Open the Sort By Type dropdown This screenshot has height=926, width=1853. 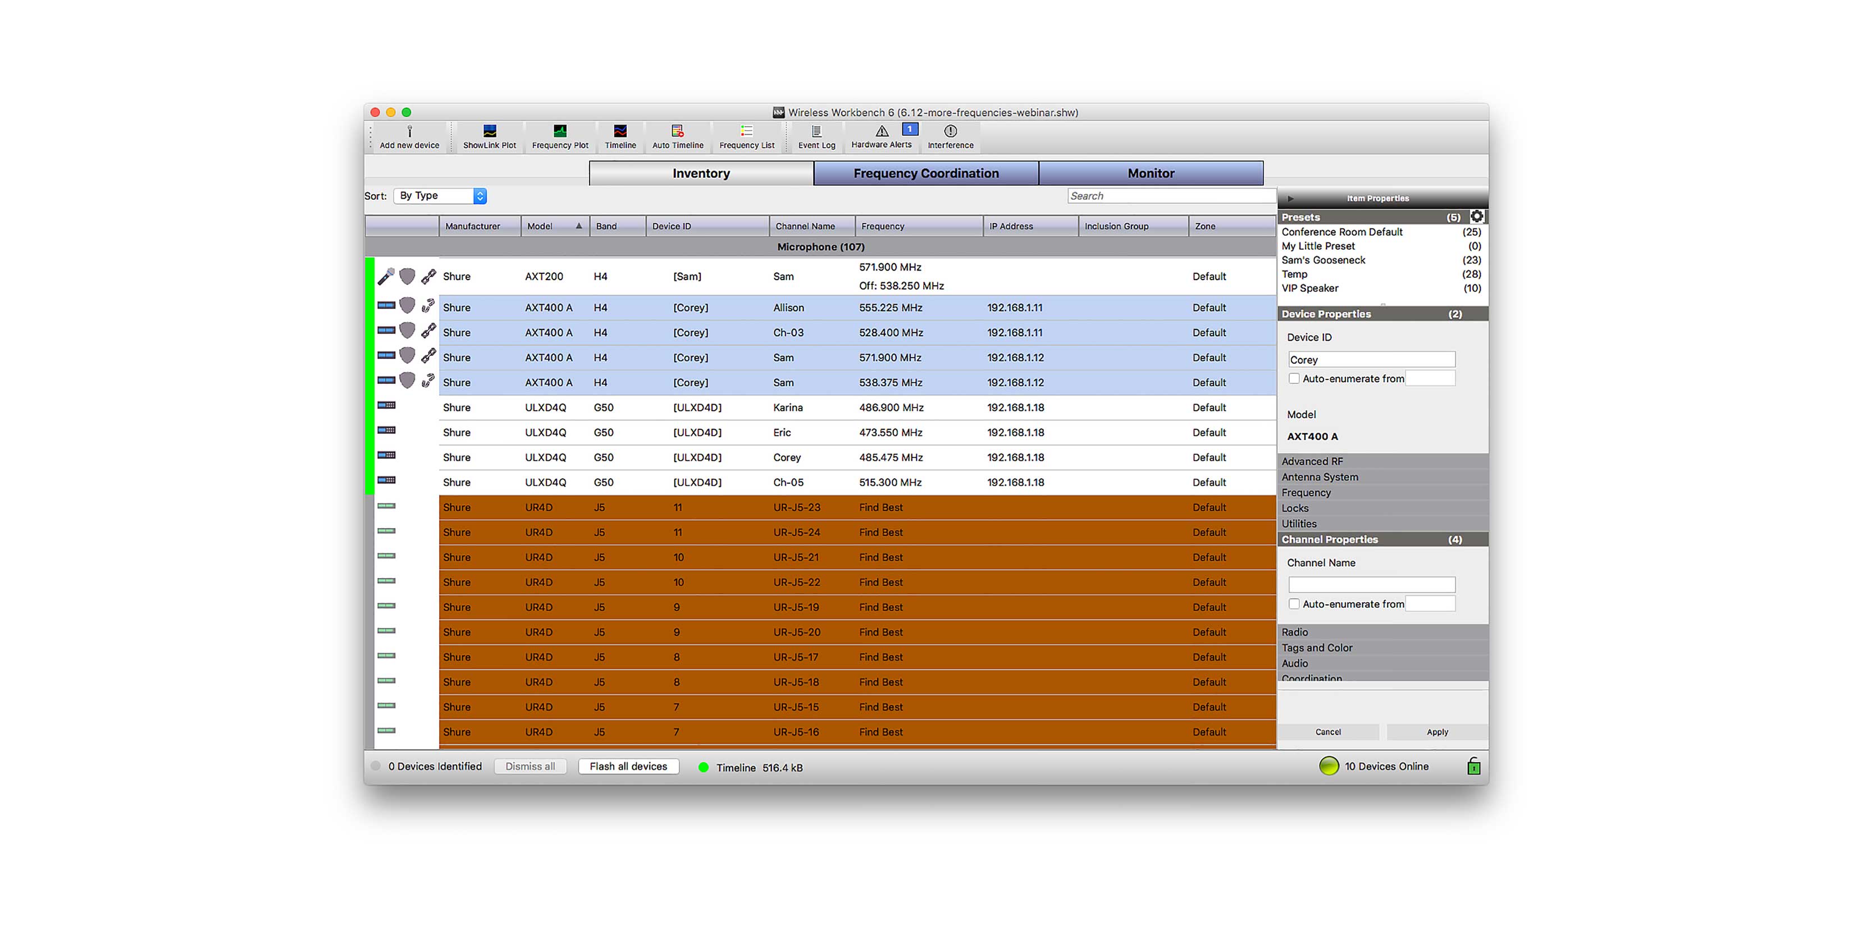[x=440, y=195]
